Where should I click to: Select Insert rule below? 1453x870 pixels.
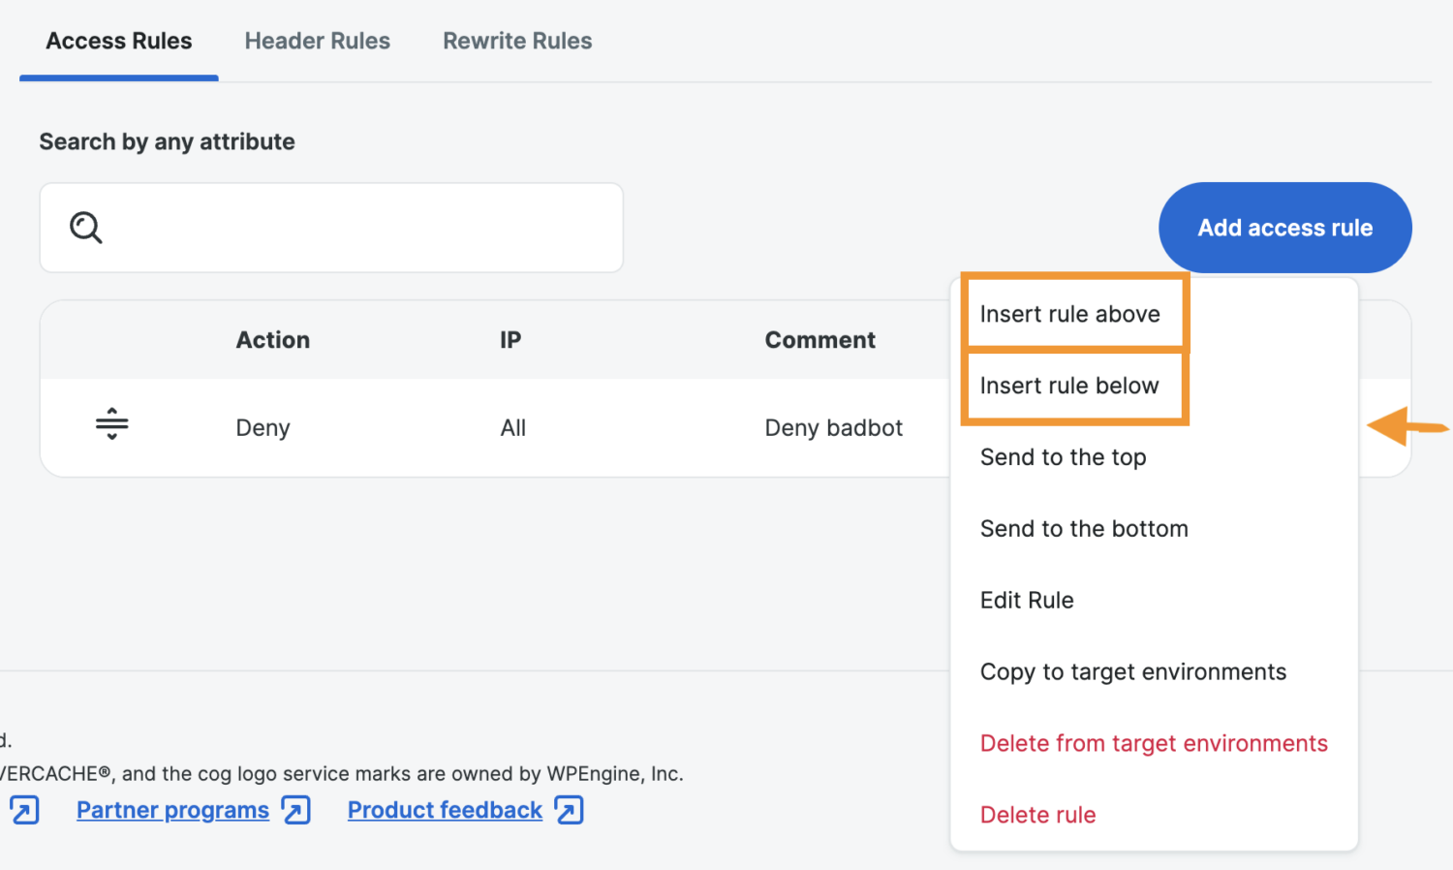click(x=1069, y=386)
